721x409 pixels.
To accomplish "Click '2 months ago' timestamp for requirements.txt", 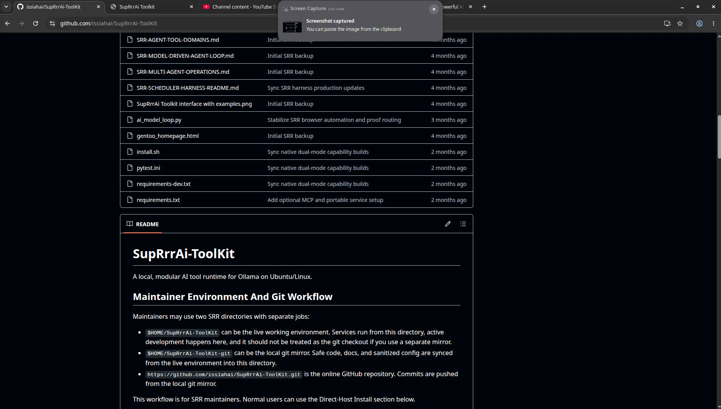I will click(x=449, y=200).
